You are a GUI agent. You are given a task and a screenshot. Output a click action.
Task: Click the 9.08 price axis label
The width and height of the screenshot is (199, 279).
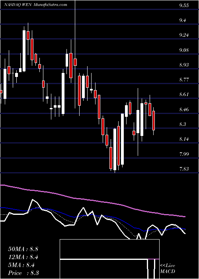[x=184, y=50]
